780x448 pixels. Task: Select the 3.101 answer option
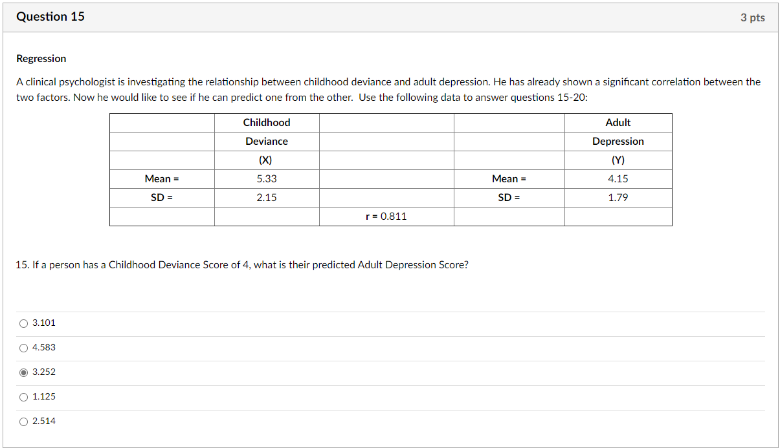24,323
